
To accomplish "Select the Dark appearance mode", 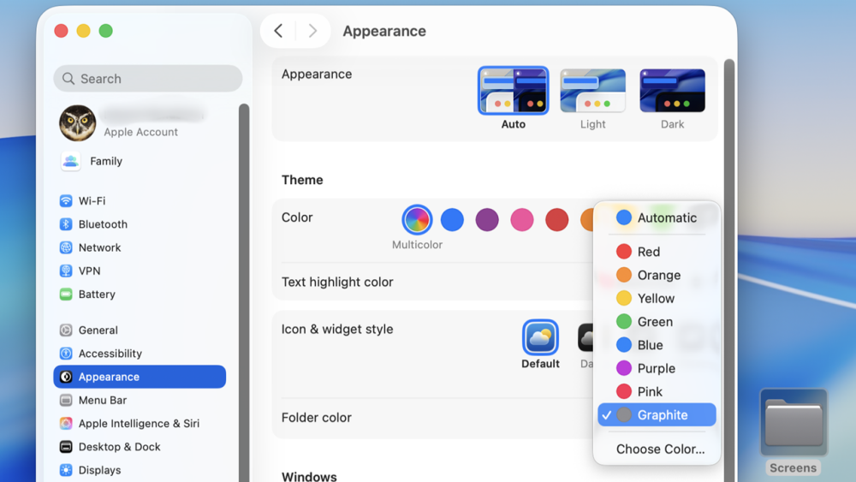I will (x=672, y=92).
